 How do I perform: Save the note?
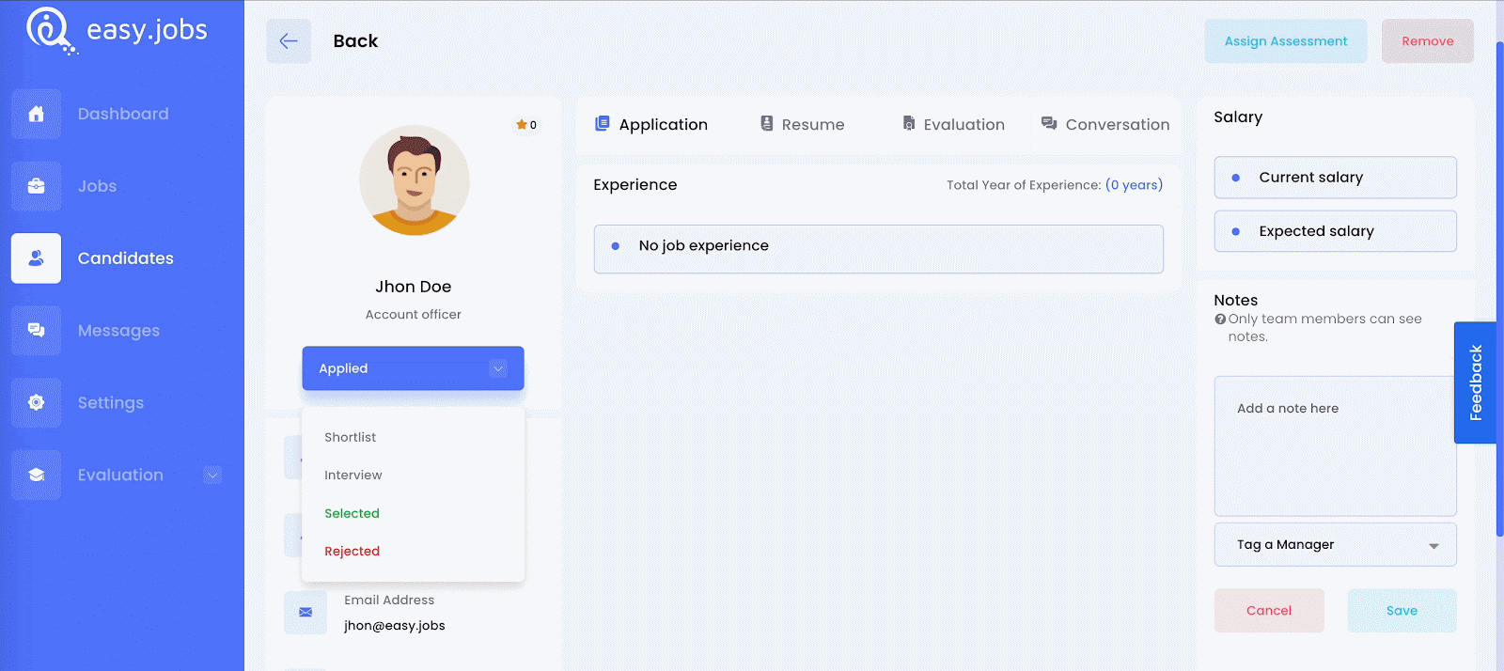(1402, 611)
